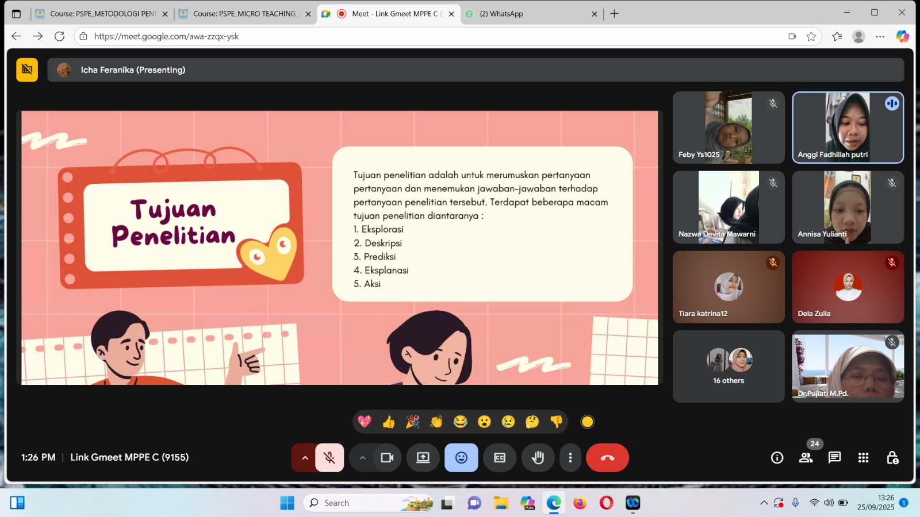Click the present screen icon
The image size is (920, 517).
(423, 458)
